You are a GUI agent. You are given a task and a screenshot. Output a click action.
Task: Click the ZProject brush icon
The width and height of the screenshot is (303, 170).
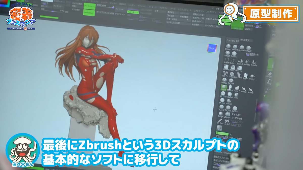228,114
